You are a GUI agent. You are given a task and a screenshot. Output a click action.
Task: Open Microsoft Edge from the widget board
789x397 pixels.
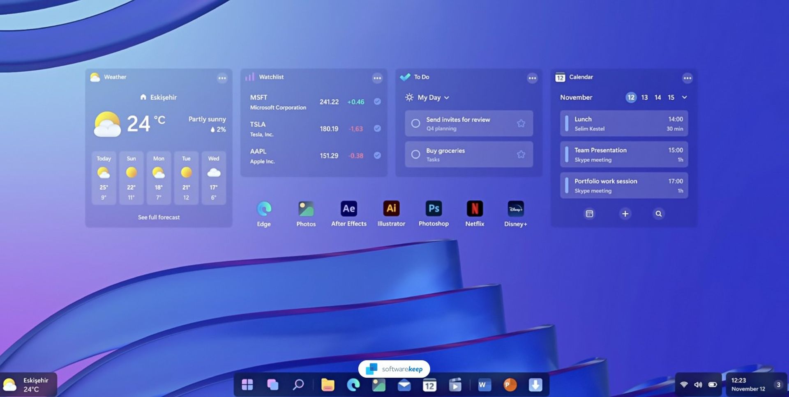263,209
